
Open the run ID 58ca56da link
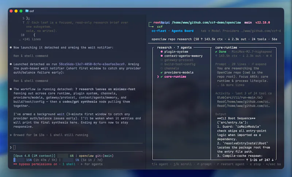(92, 64)
